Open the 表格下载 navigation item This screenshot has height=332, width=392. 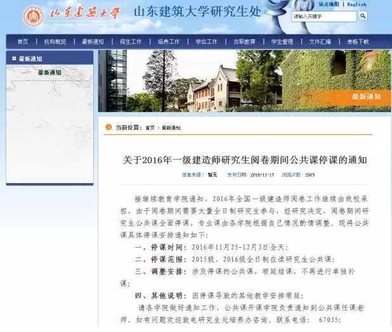pyautogui.click(x=358, y=42)
